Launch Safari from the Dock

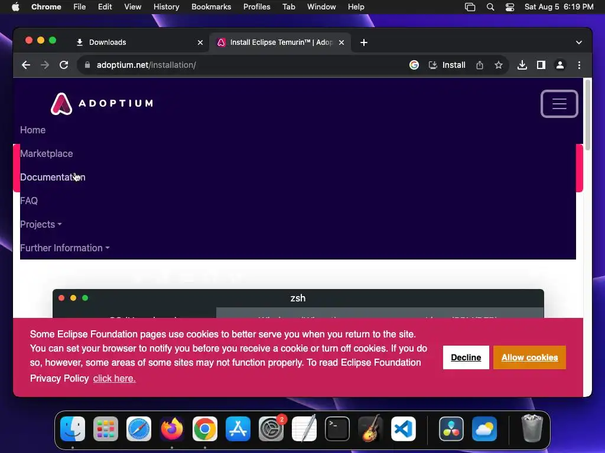(x=139, y=429)
